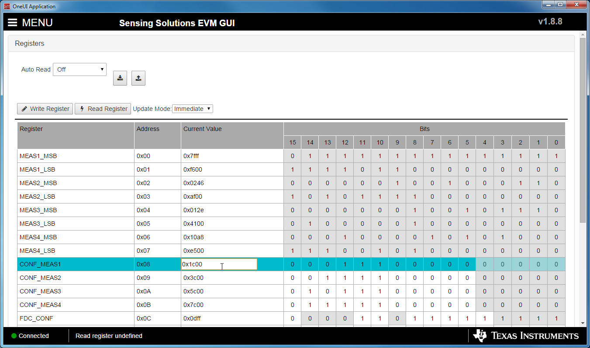590x348 pixels.
Task: Click the lightning icon on Read Register
Action: coord(82,108)
